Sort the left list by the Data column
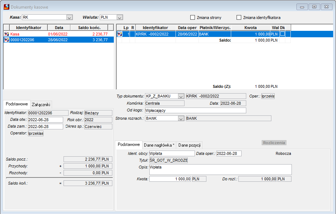336x214 pixels. [x=59, y=28]
